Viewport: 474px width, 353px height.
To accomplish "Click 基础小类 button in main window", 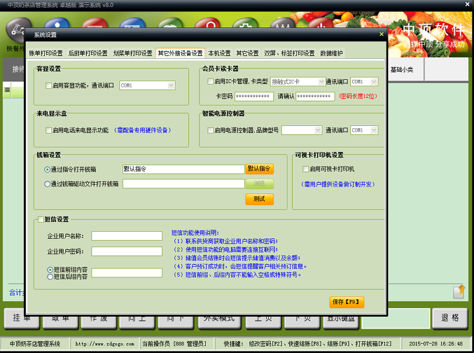I will coord(402,69).
